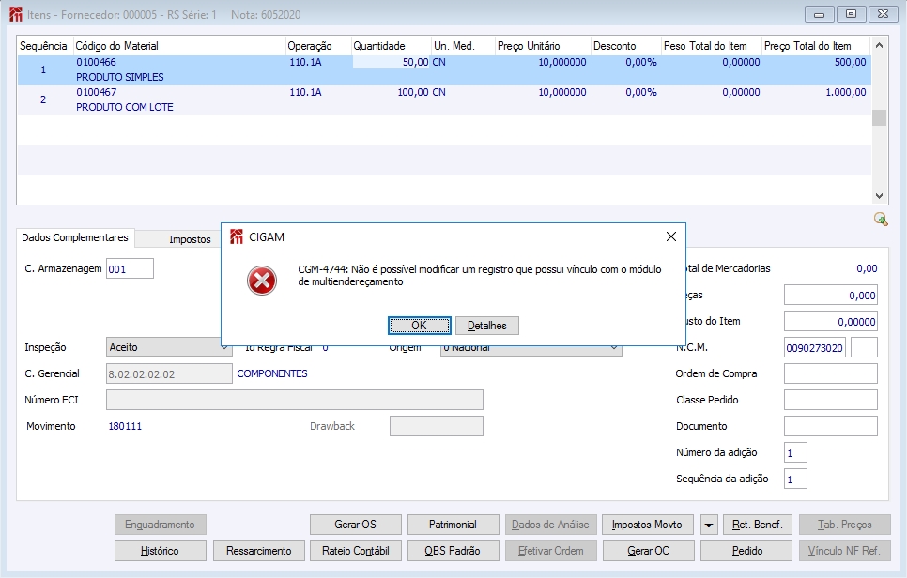The image size is (907, 578).
Task: Click the Gerar OS button
Action: coord(355,525)
